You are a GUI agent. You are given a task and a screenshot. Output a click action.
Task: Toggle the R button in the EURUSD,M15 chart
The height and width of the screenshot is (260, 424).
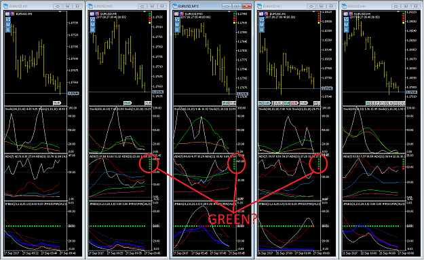(177, 30)
